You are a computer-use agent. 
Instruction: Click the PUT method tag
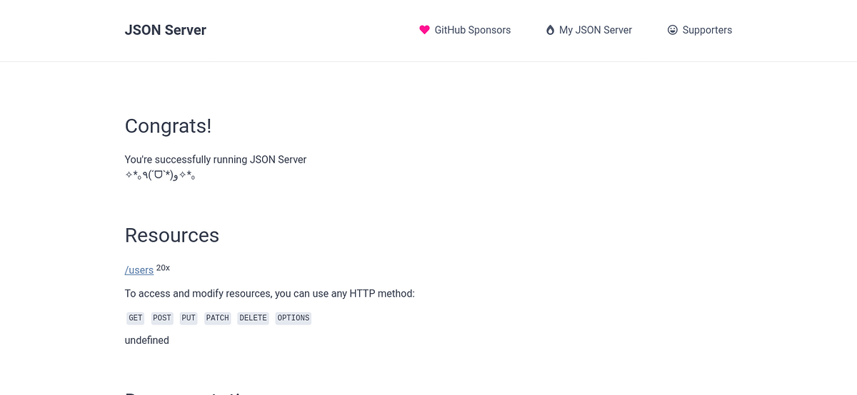click(x=189, y=318)
